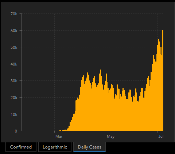This screenshot has height=154, width=175.
Task: Select the 20k y-axis label
Action: [14, 98]
